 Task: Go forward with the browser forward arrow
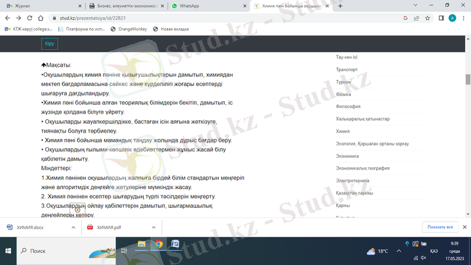click(19, 18)
